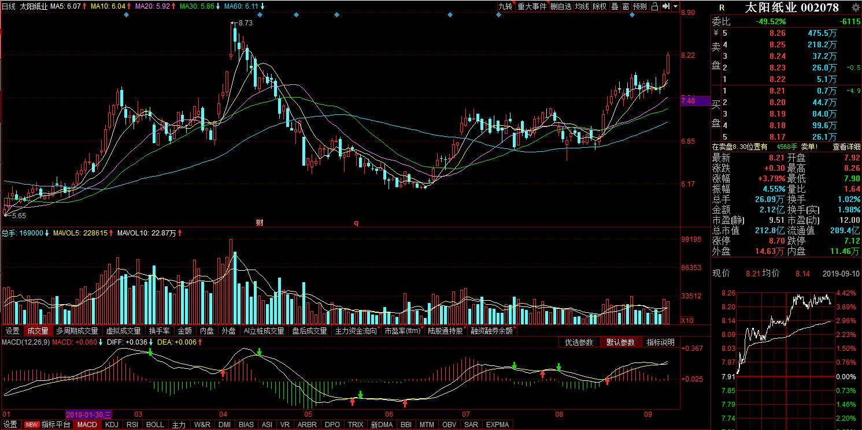862x430 pixels.
Task: Toggle the 叠 overlay button
Action: click(x=615, y=6)
